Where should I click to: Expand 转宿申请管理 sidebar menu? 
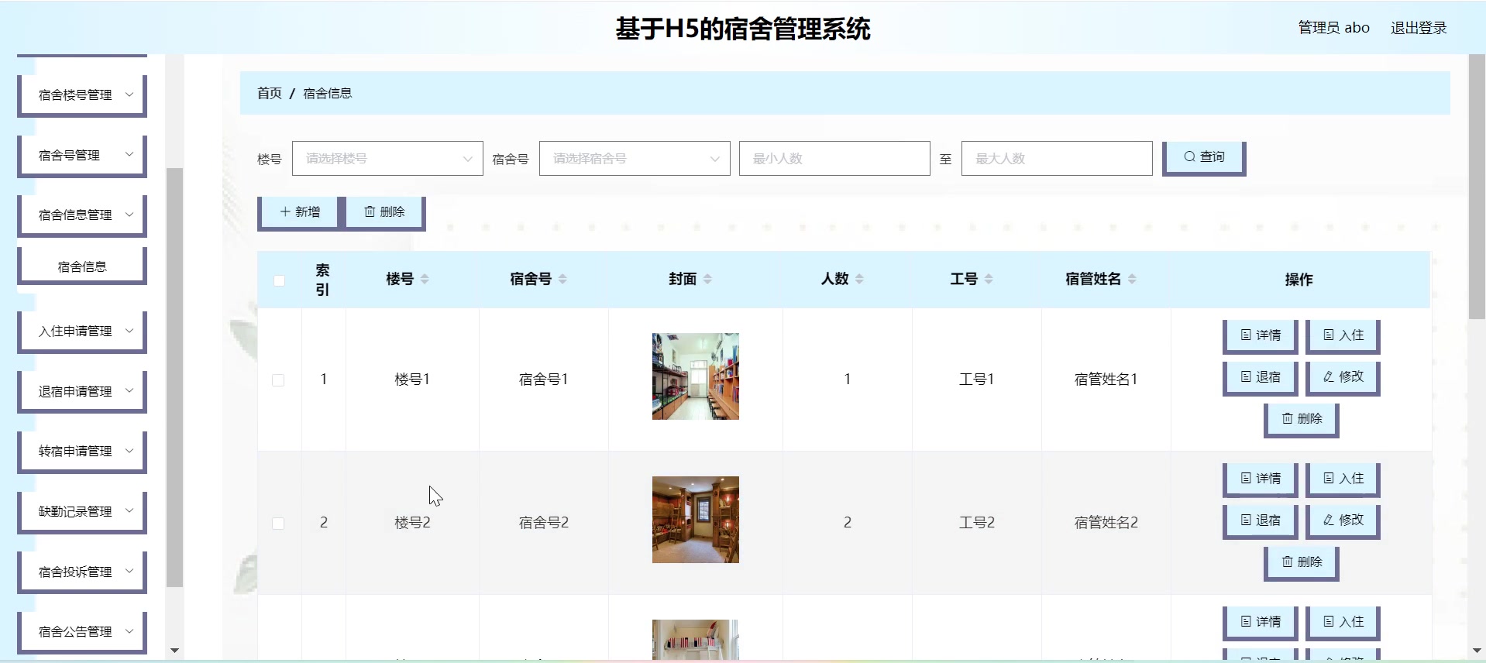pyautogui.click(x=82, y=452)
